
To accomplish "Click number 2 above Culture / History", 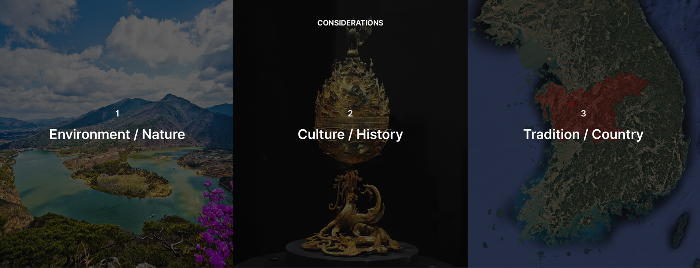I will point(350,114).
